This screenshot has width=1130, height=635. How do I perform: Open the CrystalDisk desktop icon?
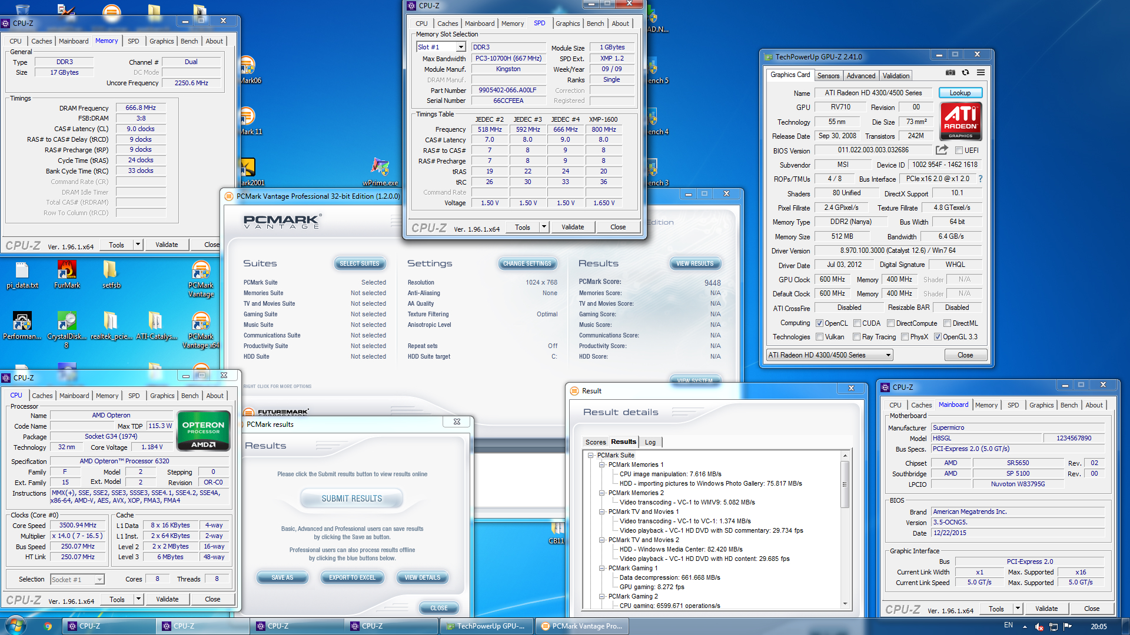tap(67, 330)
